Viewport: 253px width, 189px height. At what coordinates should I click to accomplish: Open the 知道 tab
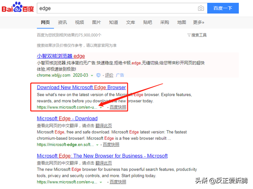[x=113, y=22]
